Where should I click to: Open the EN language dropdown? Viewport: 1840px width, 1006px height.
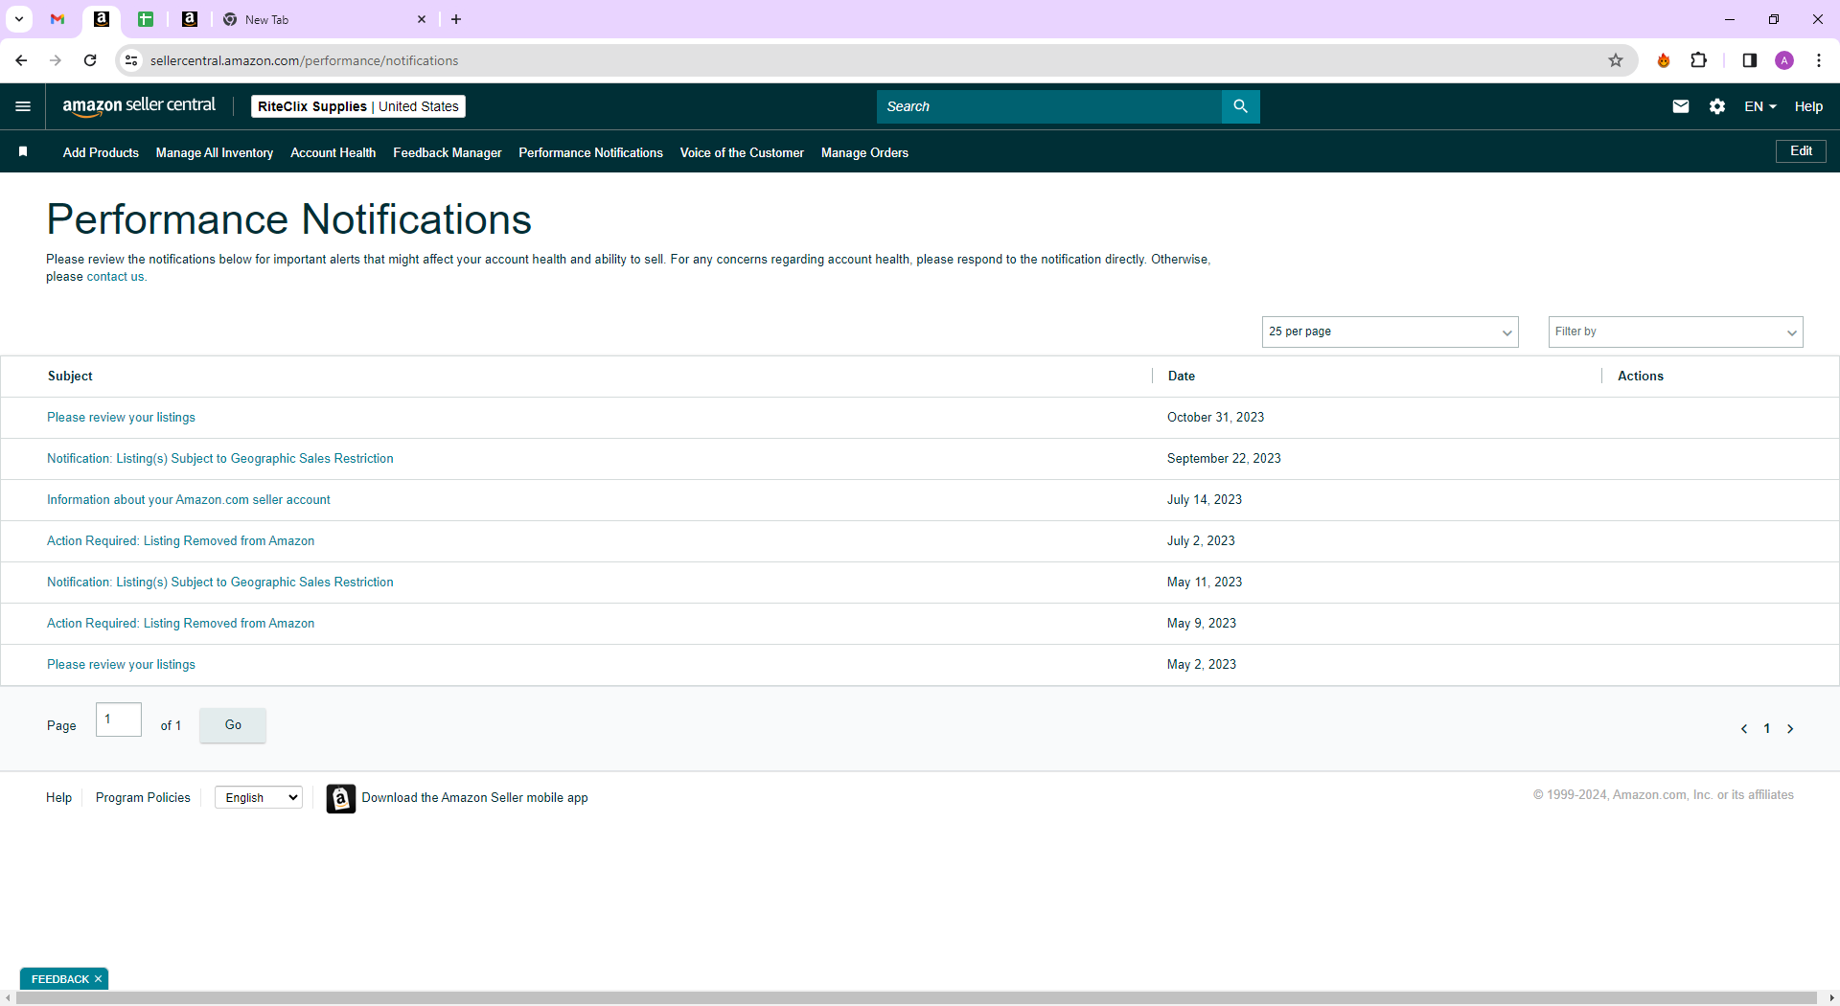(1760, 106)
